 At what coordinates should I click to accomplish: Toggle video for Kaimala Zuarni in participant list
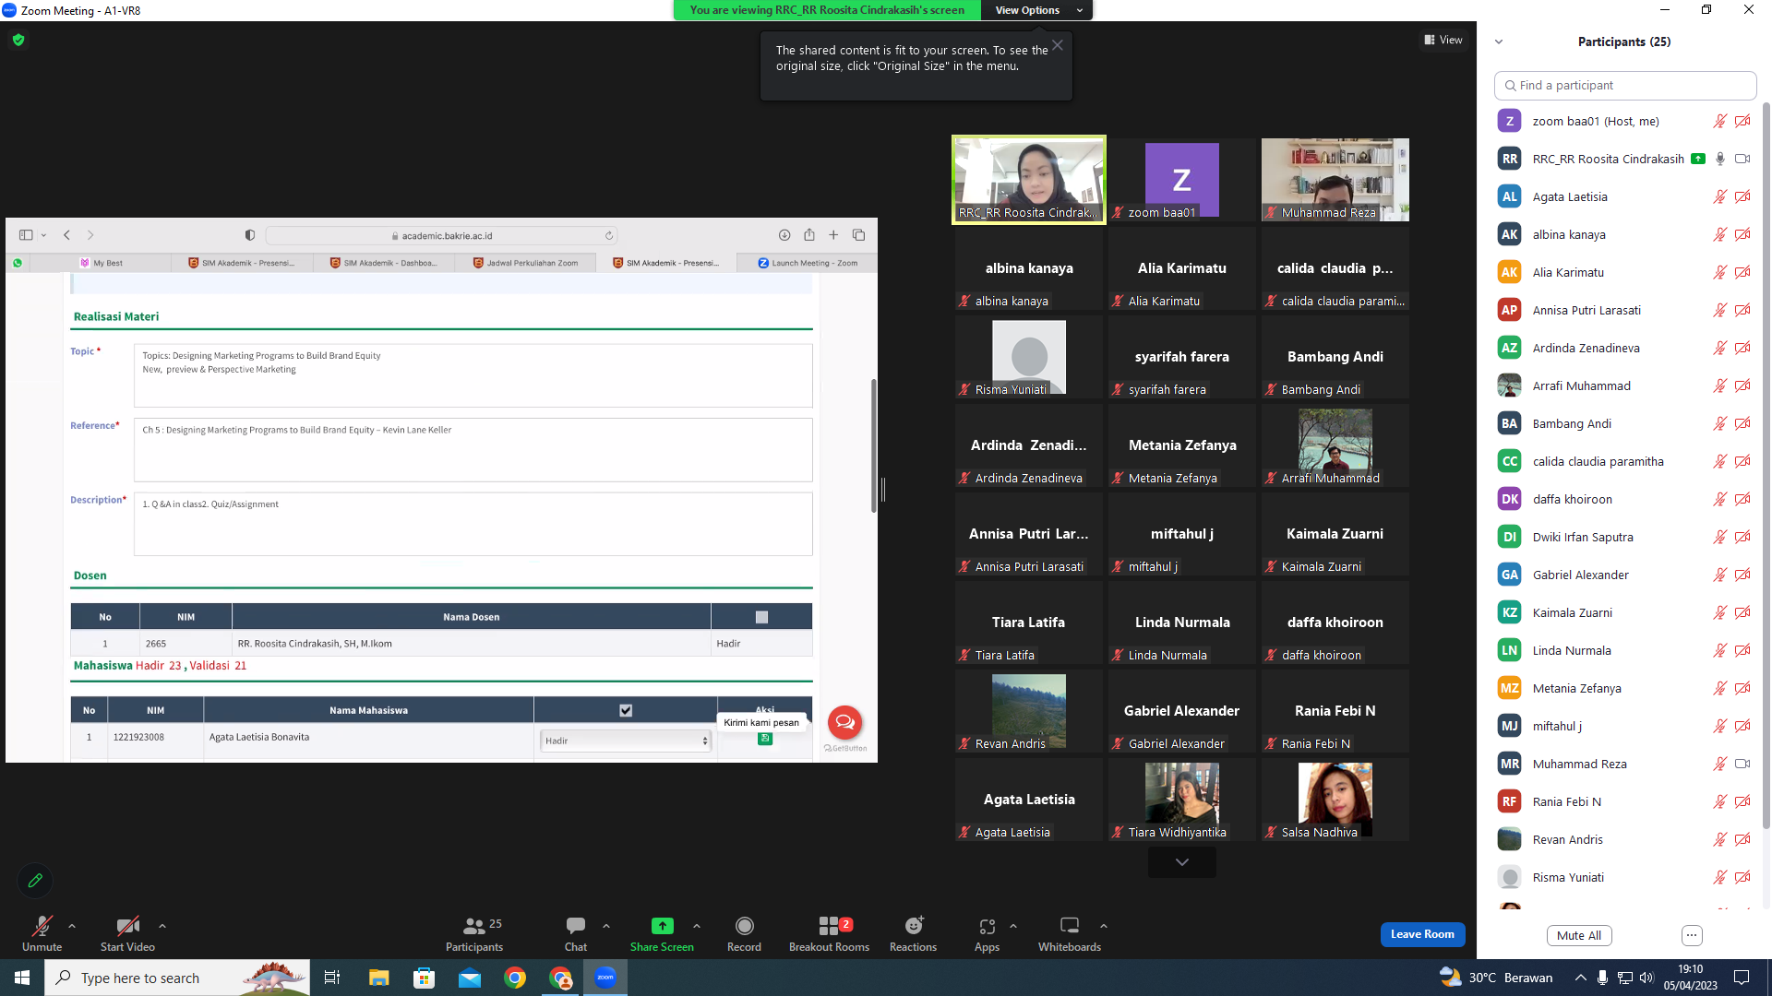pos(1742,612)
